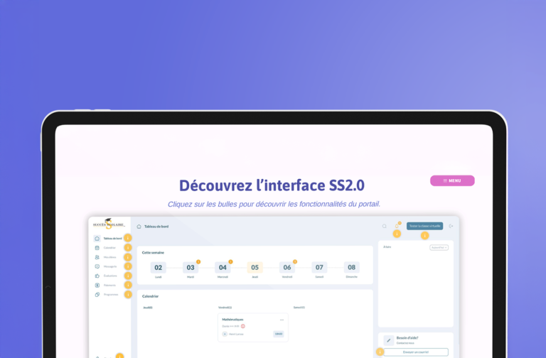Open the pink MENU button

tap(452, 180)
